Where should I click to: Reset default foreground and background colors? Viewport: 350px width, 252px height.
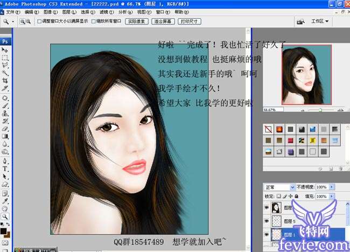[2, 224]
